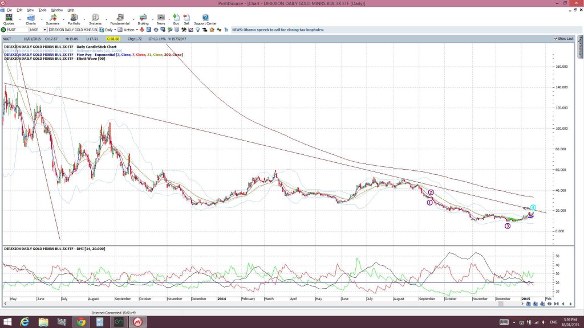Click the chart step-left triangle at bottom right
584x328 pixels.
click(563, 304)
